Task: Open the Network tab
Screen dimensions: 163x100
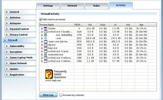Action: pyautogui.click(x=72, y=6)
